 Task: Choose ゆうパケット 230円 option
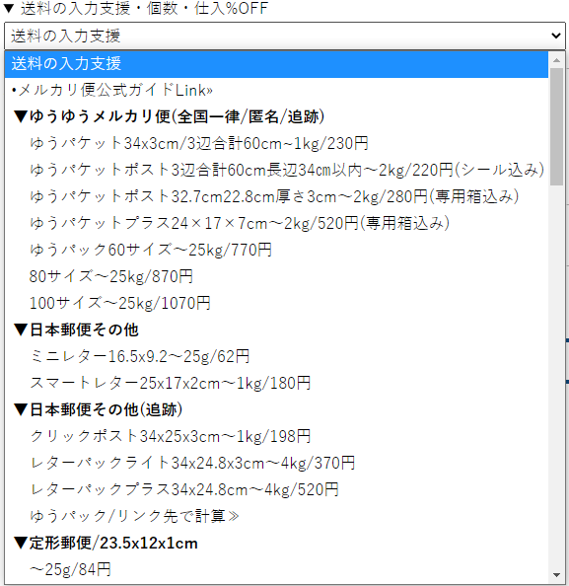click(x=276, y=143)
